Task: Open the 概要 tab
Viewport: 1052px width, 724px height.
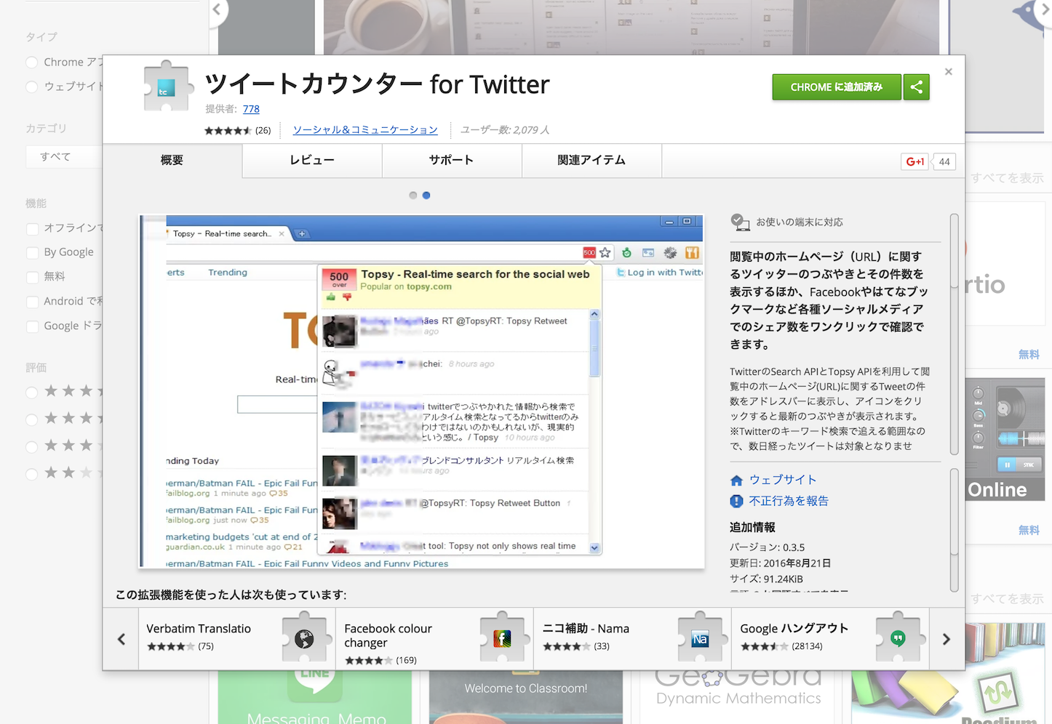Action: click(172, 160)
